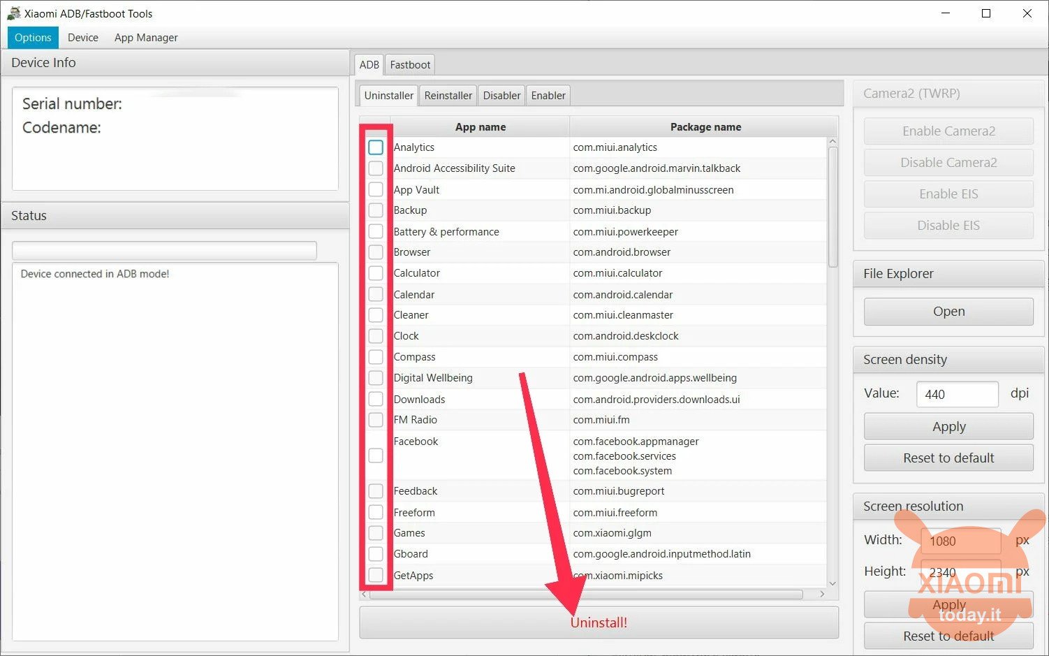
Task: Click package com.android.providers.downloads.ui
Action: tap(656, 400)
